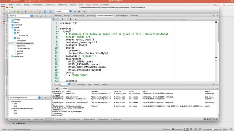Open the system environment dropdown
This screenshot has height=131, width=234.
[63, 11]
